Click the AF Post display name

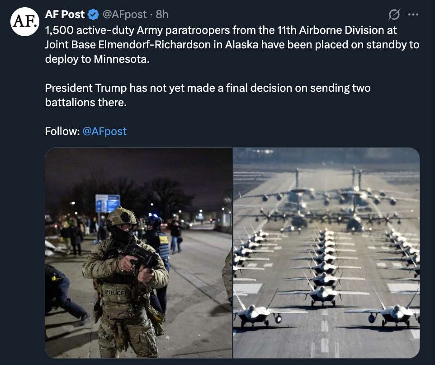pyautogui.click(x=65, y=14)
